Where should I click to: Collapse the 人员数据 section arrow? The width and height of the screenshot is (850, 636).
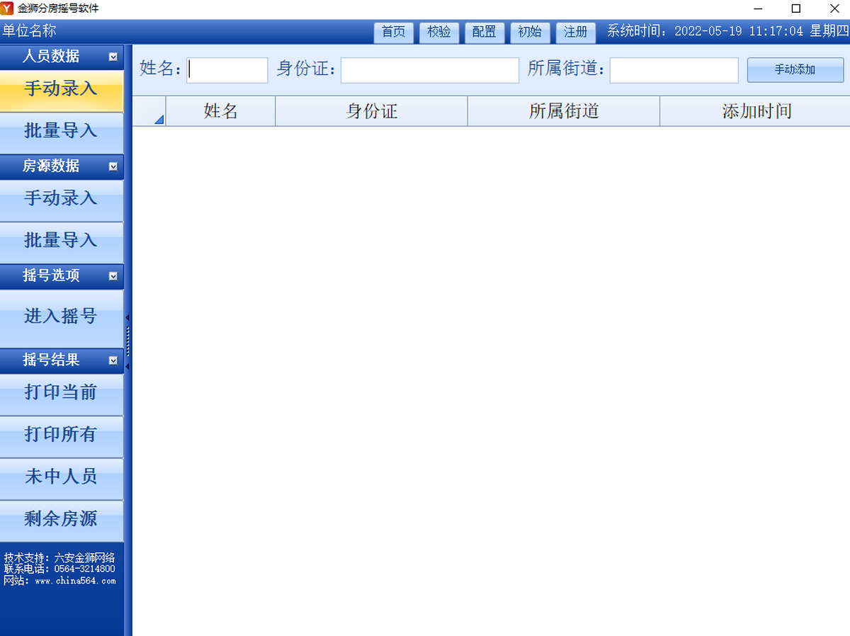coord(113,57)
